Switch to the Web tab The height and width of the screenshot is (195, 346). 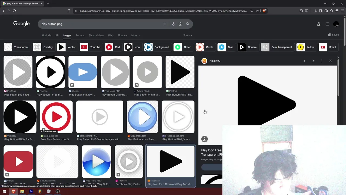pyautogui.click(x=111, y=35)
